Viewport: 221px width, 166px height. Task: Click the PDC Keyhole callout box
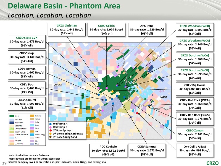click(108, 151)
